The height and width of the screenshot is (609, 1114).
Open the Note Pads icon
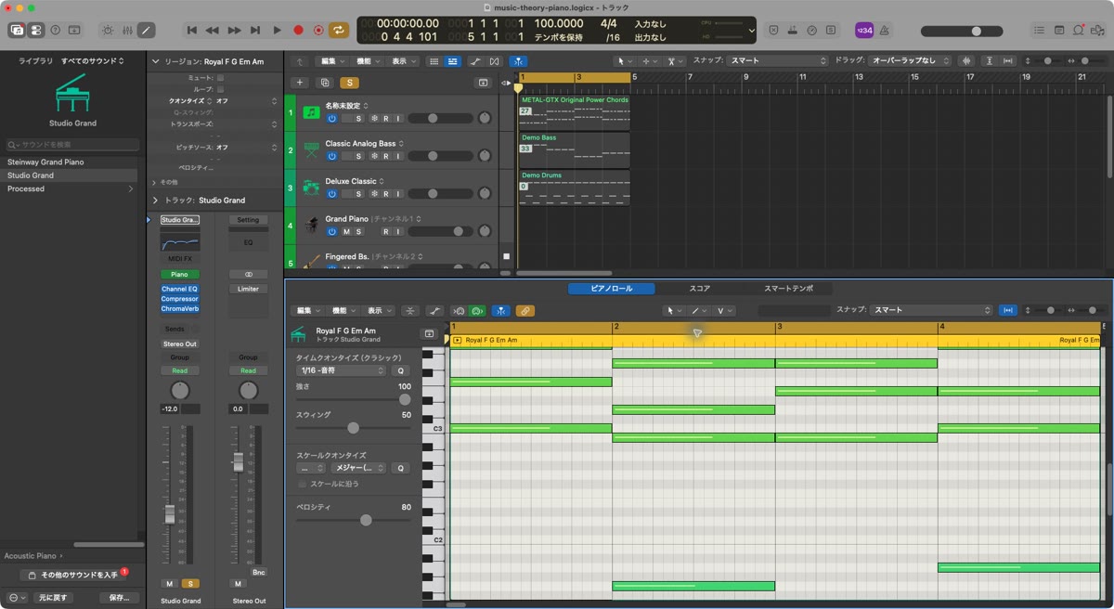click(x=1060, y=30)
